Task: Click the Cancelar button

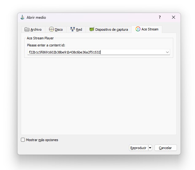Action: 166,148
